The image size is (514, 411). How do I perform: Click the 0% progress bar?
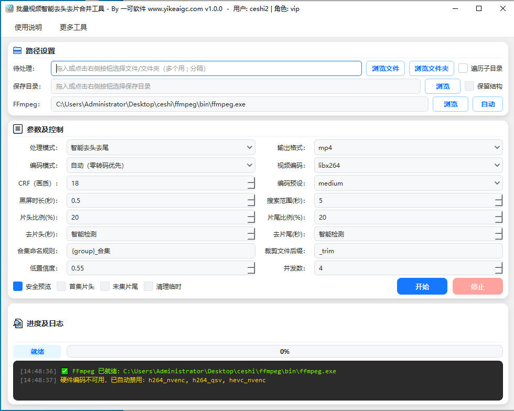pos(284,351)
